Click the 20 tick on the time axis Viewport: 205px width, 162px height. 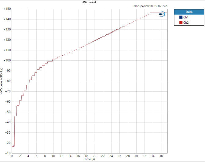[94, 156]
